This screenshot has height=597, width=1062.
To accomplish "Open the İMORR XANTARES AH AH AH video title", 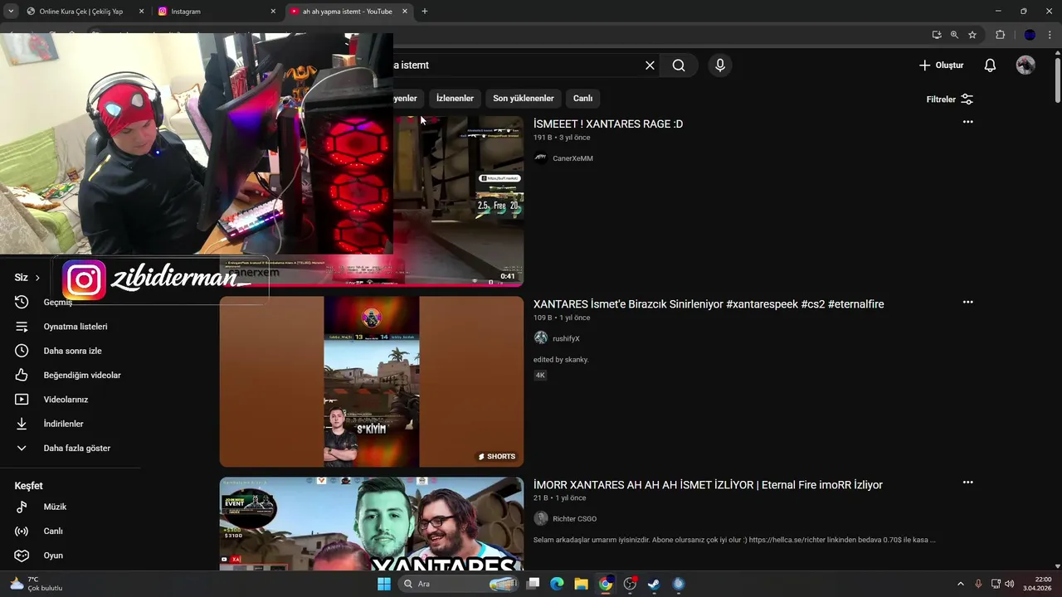I will pyautogui.click(x=708, y=485).
